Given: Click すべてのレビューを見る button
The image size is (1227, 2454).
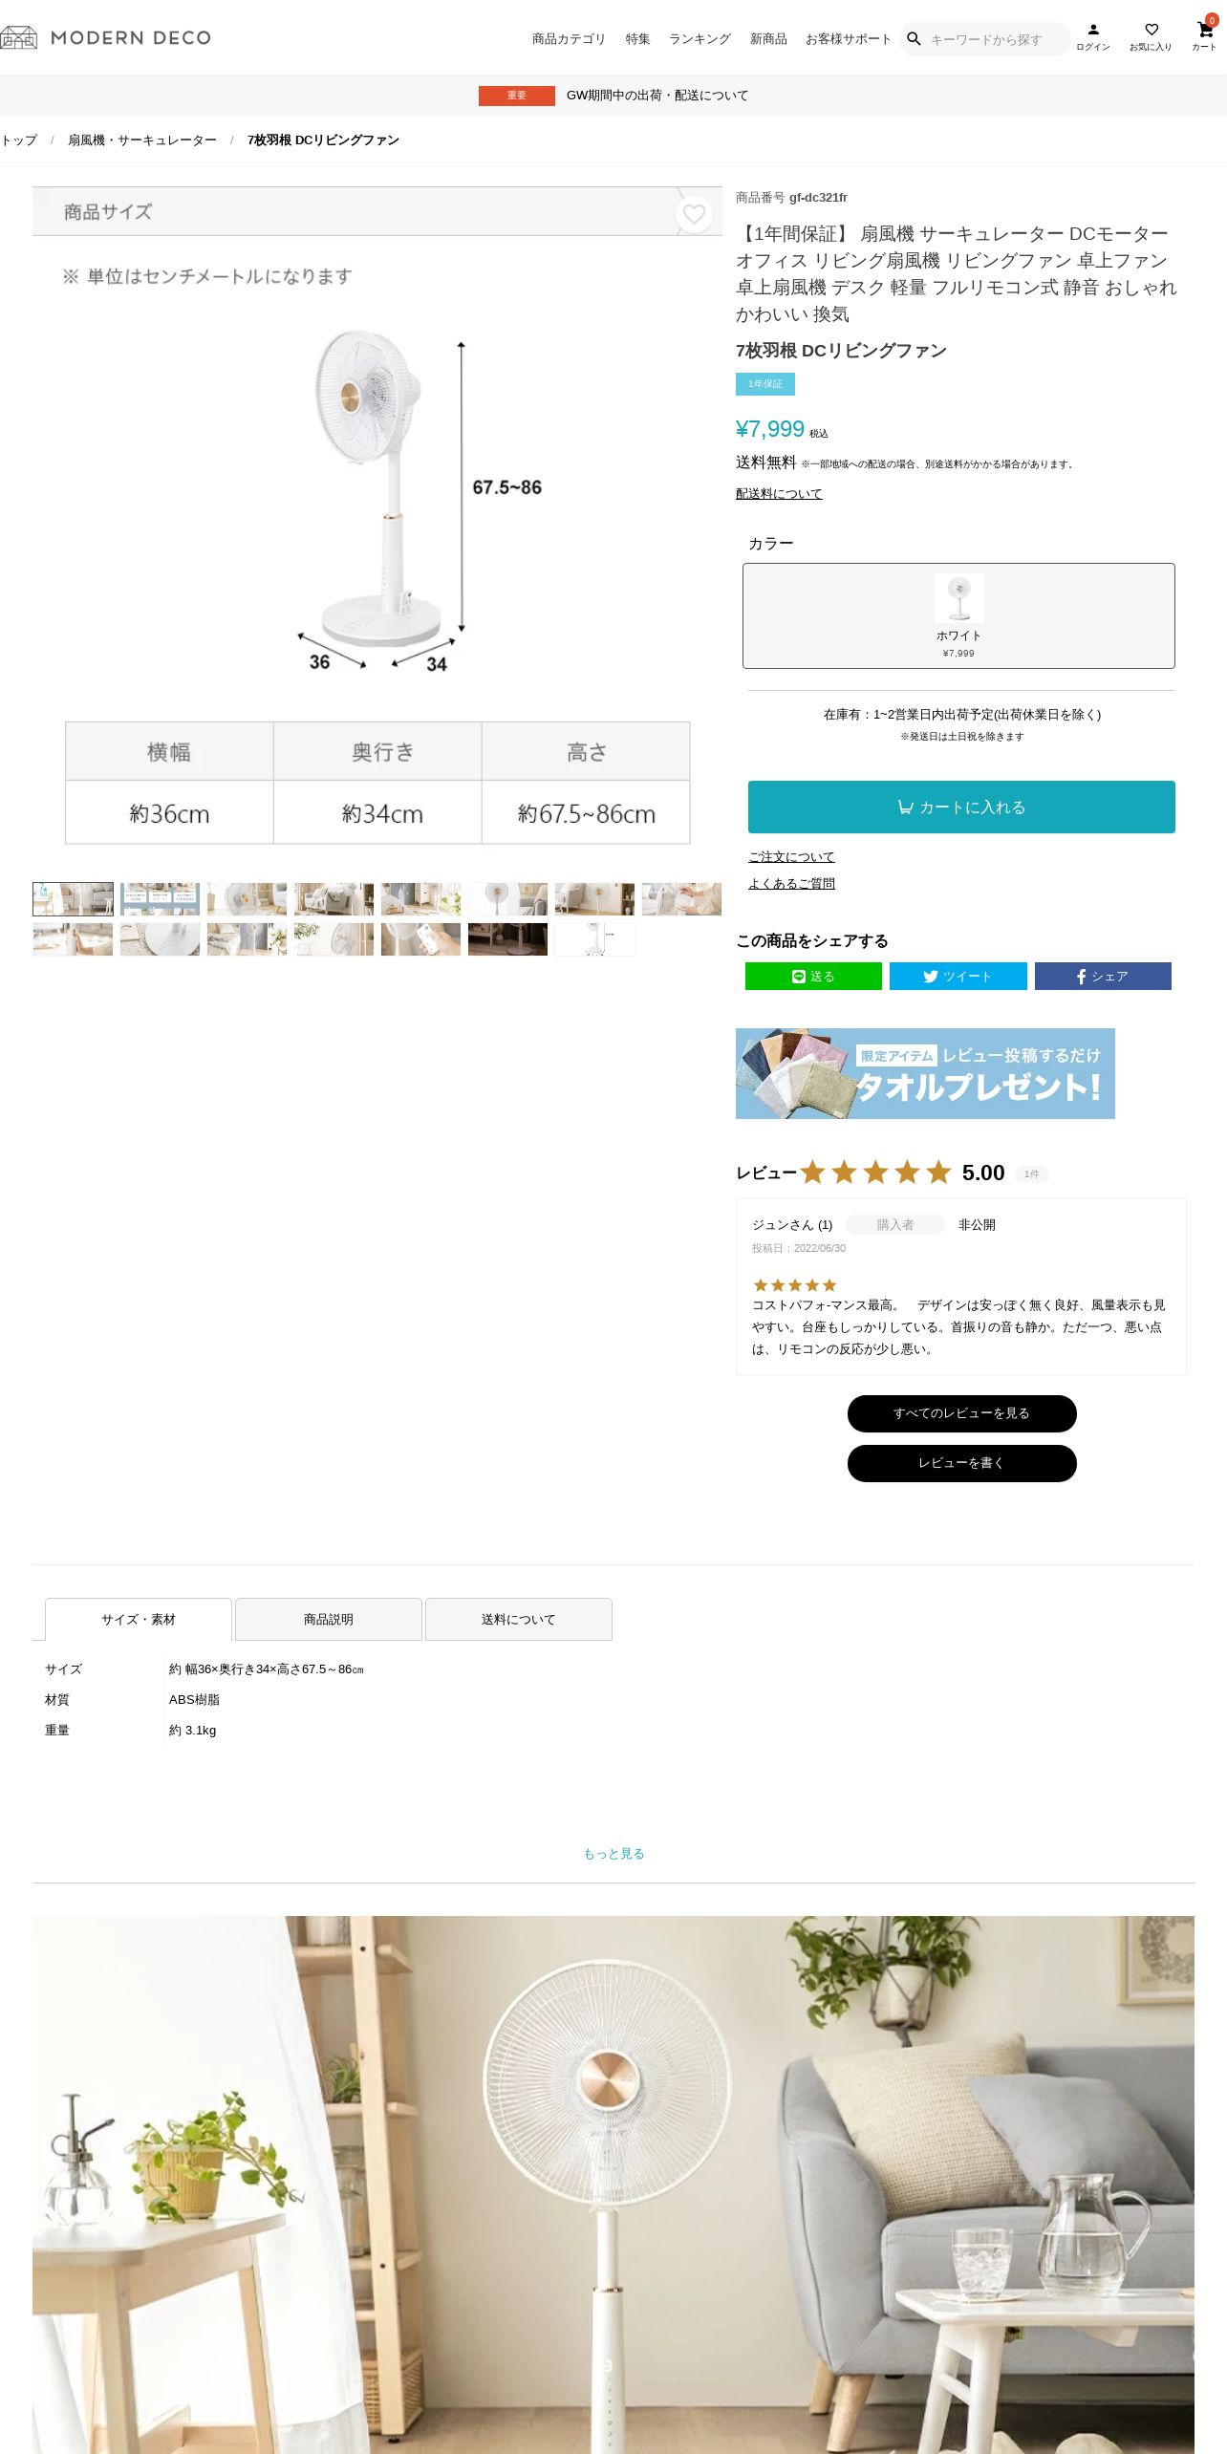Looking at the screenshot, I should point(961,1413).
